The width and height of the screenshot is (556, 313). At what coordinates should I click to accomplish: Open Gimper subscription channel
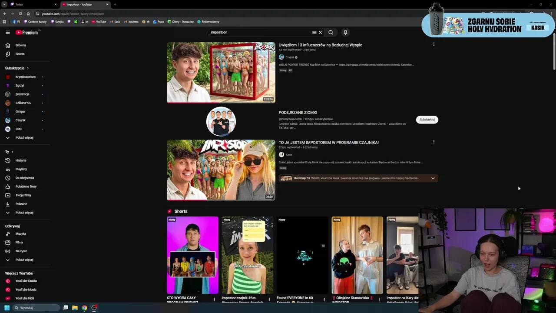click(x=20, y=112)
